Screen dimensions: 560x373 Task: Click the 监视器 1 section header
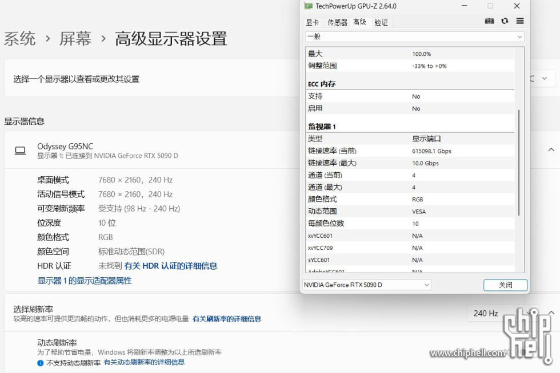click(322, 127)
